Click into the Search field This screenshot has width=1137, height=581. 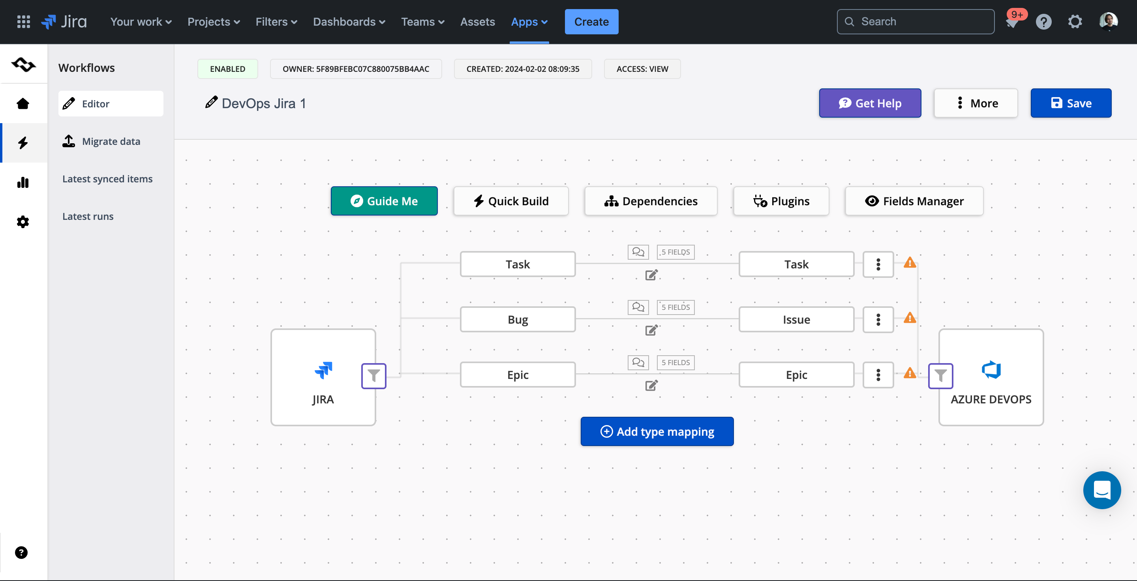point(916,22)
